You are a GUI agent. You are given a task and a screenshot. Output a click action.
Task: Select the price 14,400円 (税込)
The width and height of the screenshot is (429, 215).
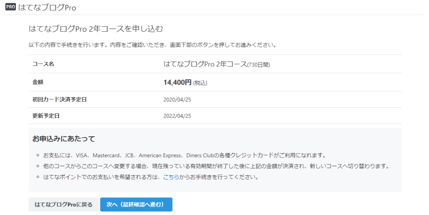tap(185, 82)
